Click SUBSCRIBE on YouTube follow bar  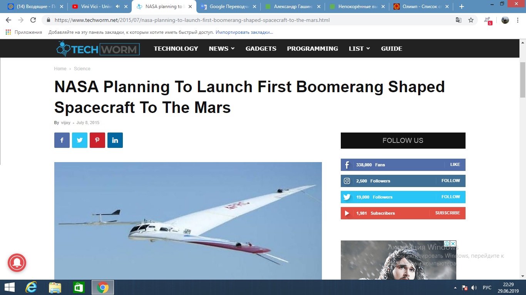[447, 213]
